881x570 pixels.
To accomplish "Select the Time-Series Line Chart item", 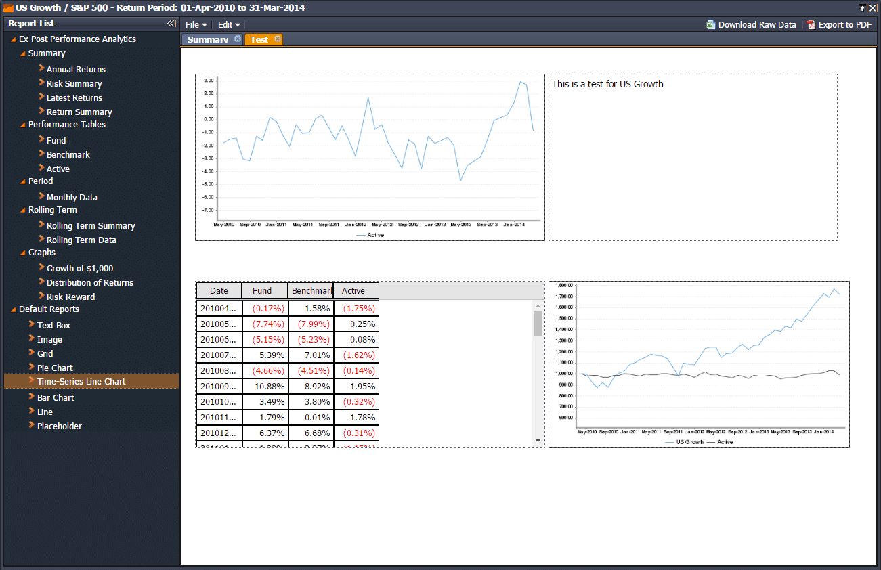I will coord(81,382).
